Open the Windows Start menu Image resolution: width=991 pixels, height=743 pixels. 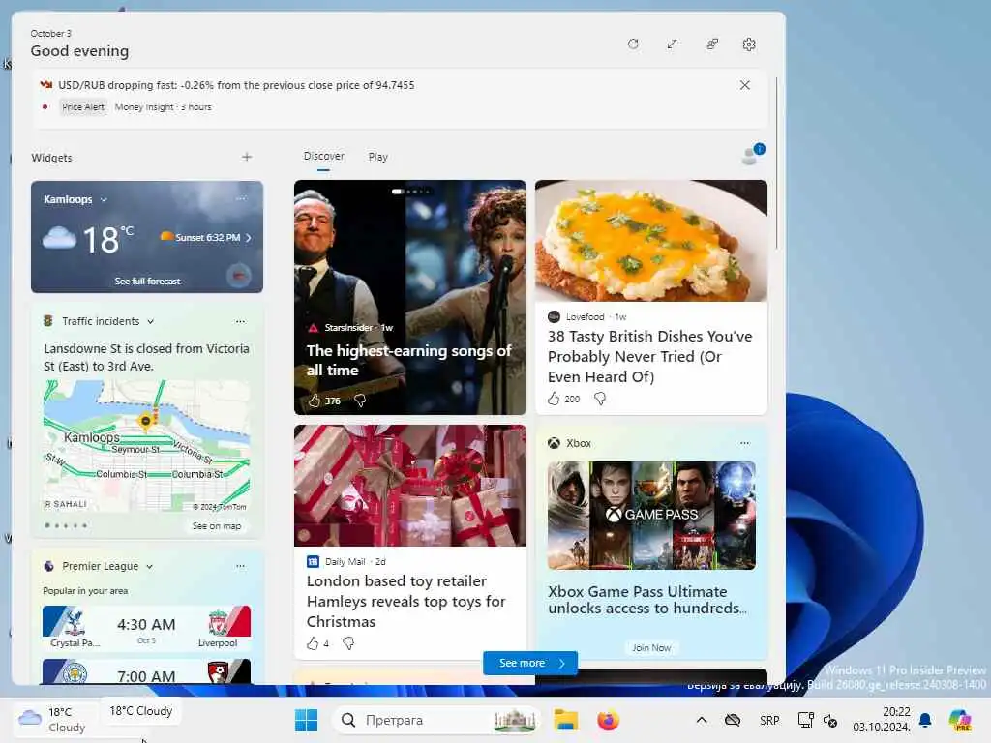[x=307, y=720]
